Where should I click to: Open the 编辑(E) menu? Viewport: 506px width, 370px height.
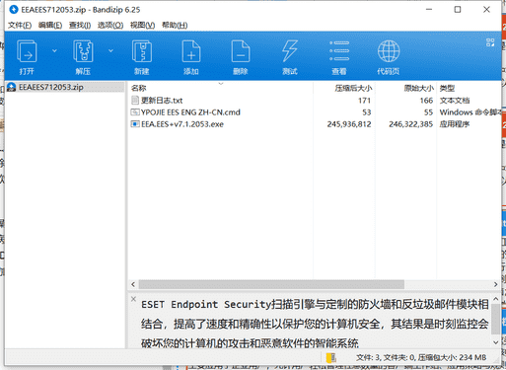coord(50,25)
